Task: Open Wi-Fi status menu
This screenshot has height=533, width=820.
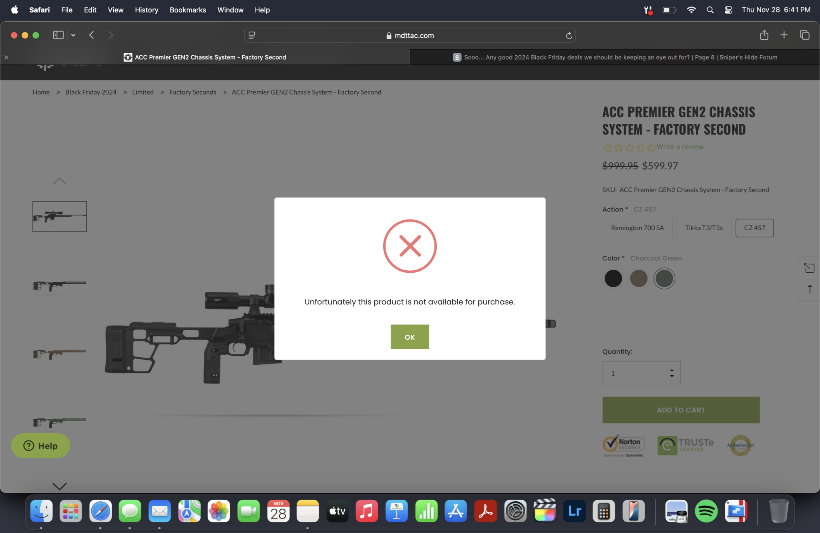Action: pyautogui.click(x=691, y=10)
